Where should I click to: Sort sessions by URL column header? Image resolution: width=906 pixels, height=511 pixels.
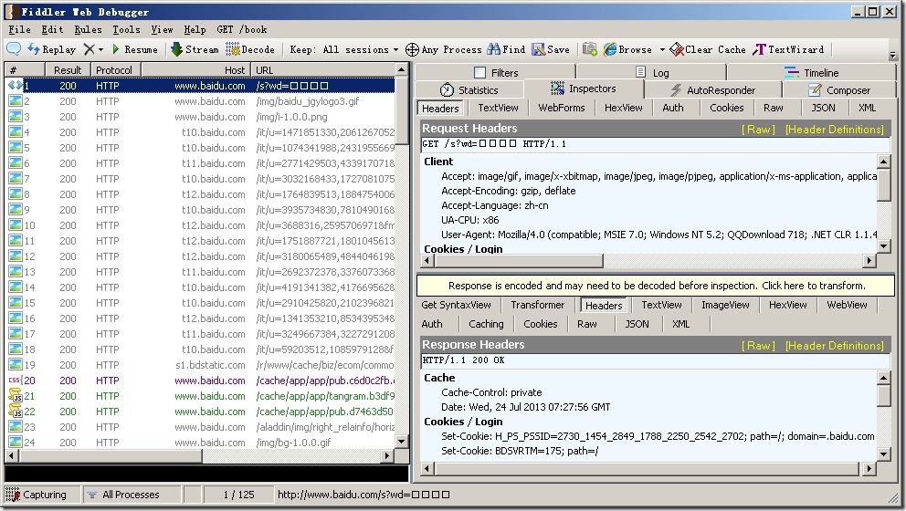click(323, 70)
